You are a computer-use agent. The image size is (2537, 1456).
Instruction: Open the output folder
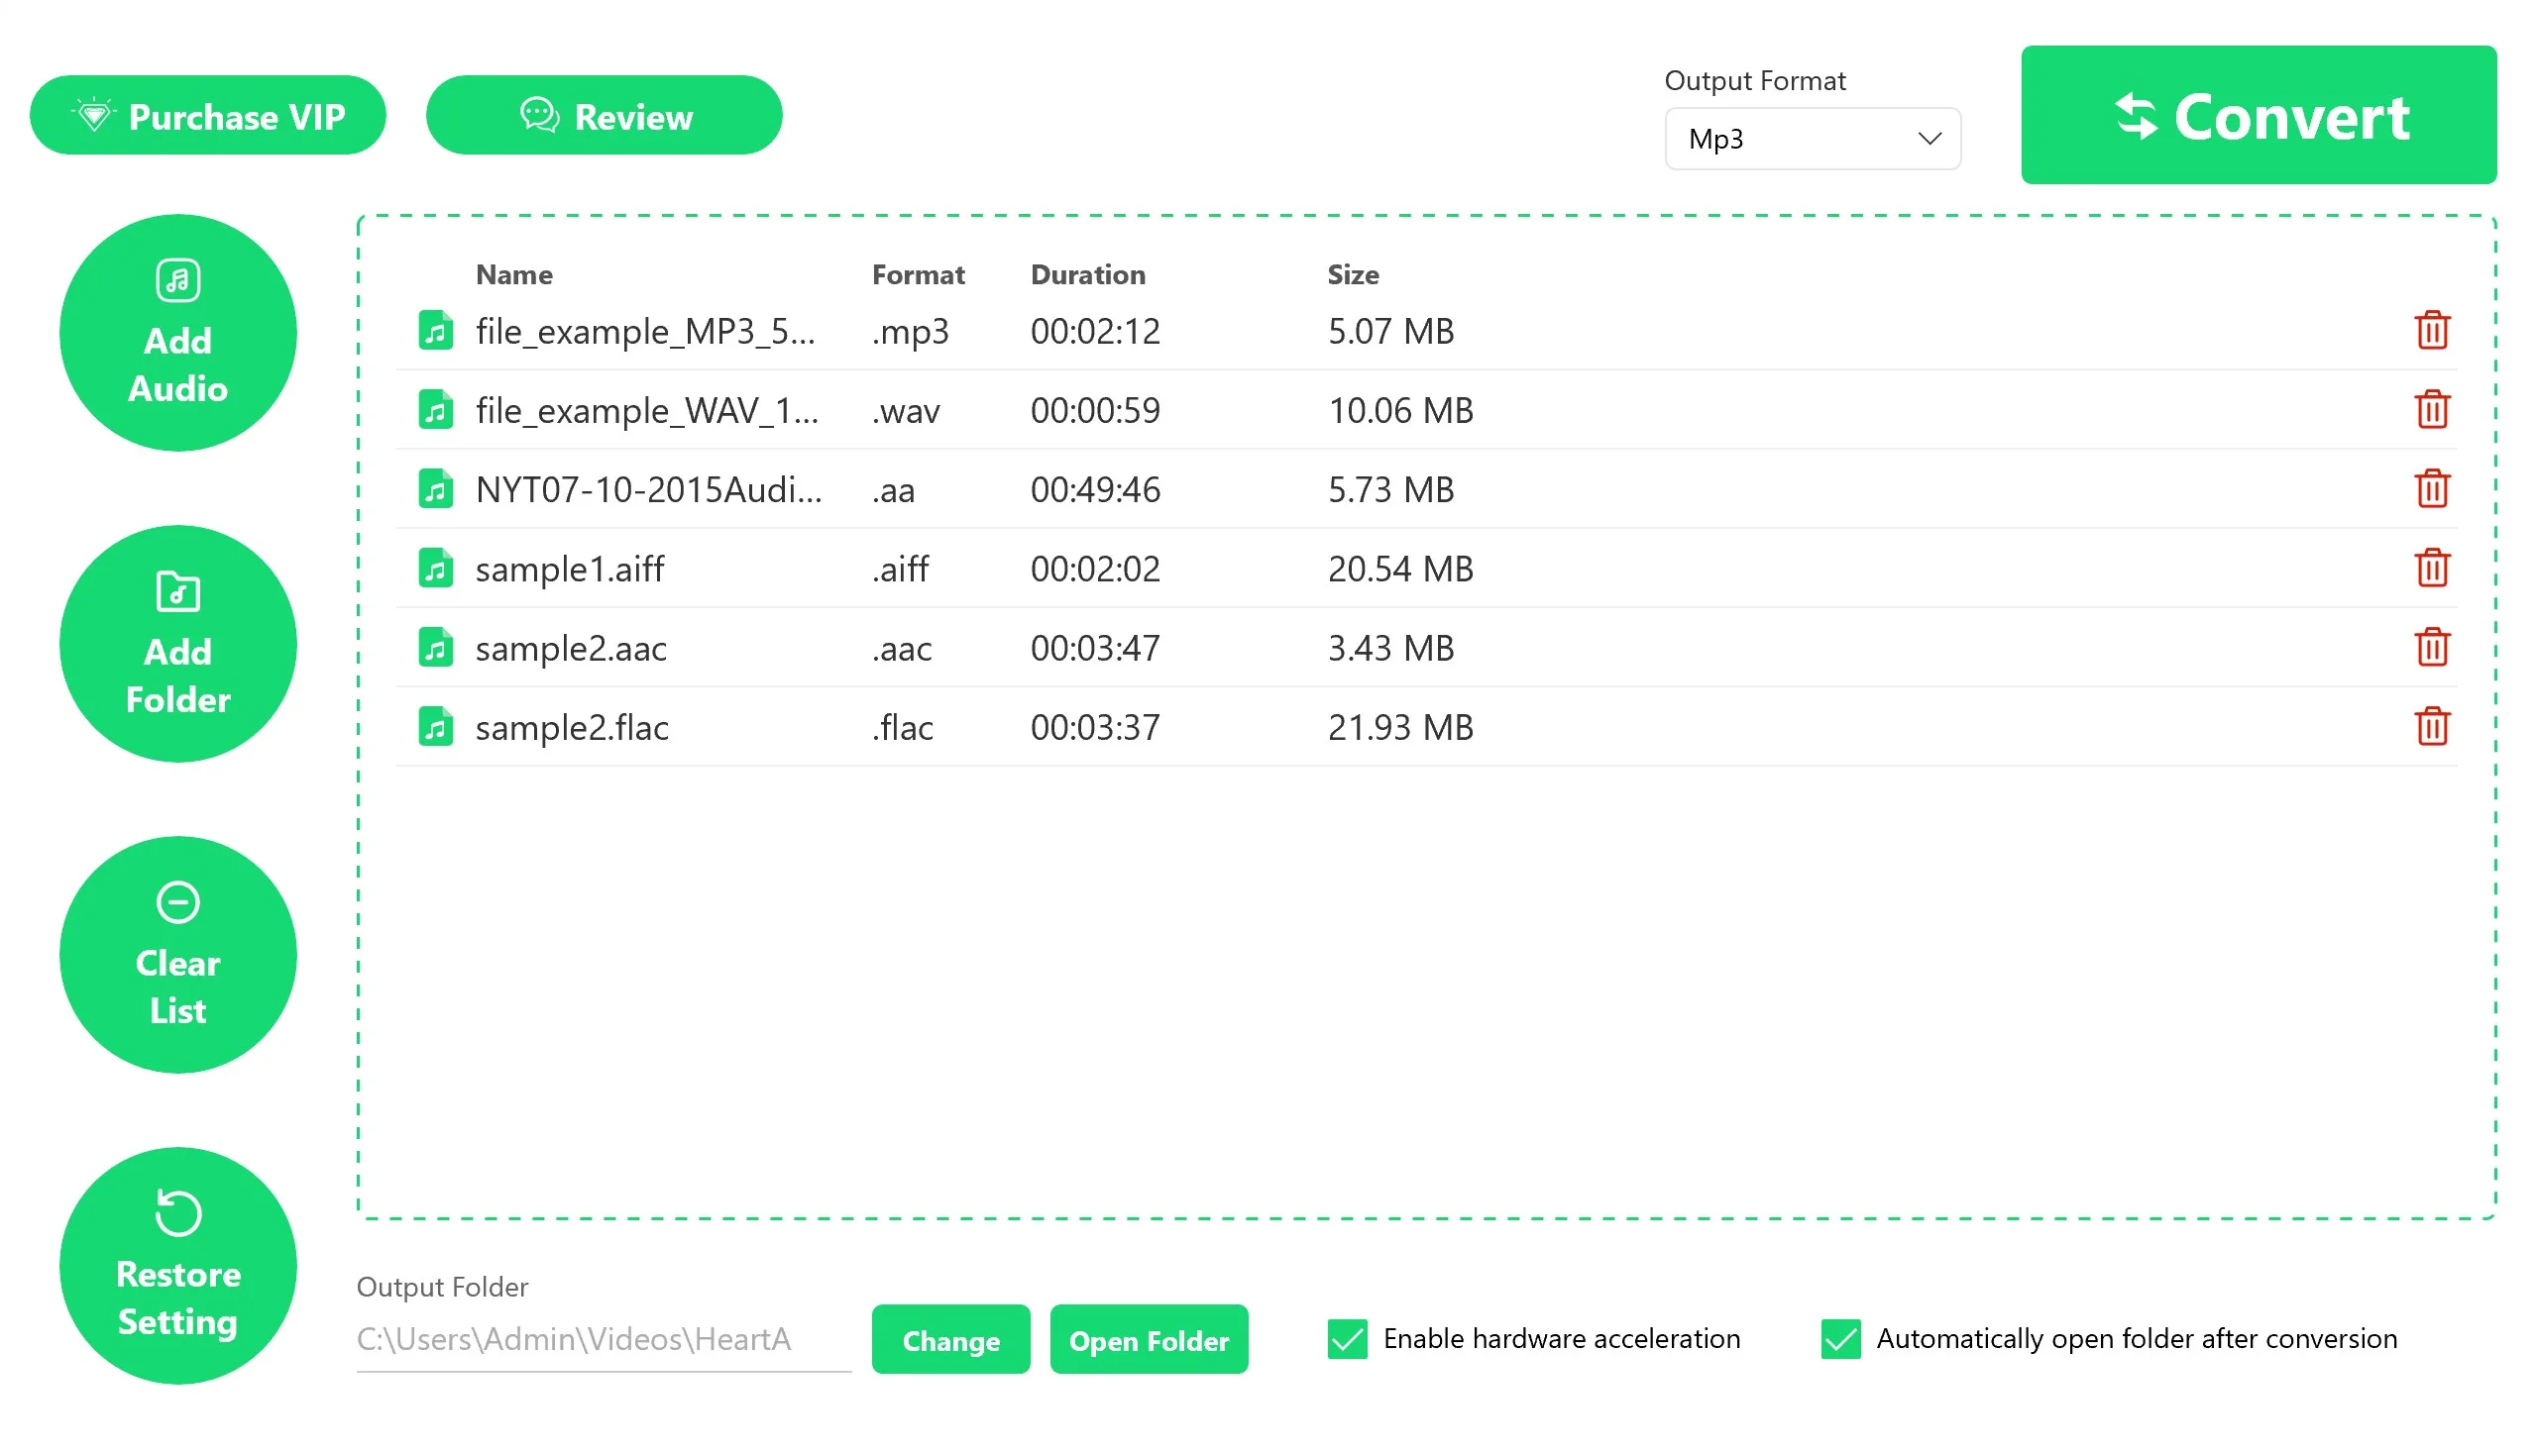[1149, 1340]
